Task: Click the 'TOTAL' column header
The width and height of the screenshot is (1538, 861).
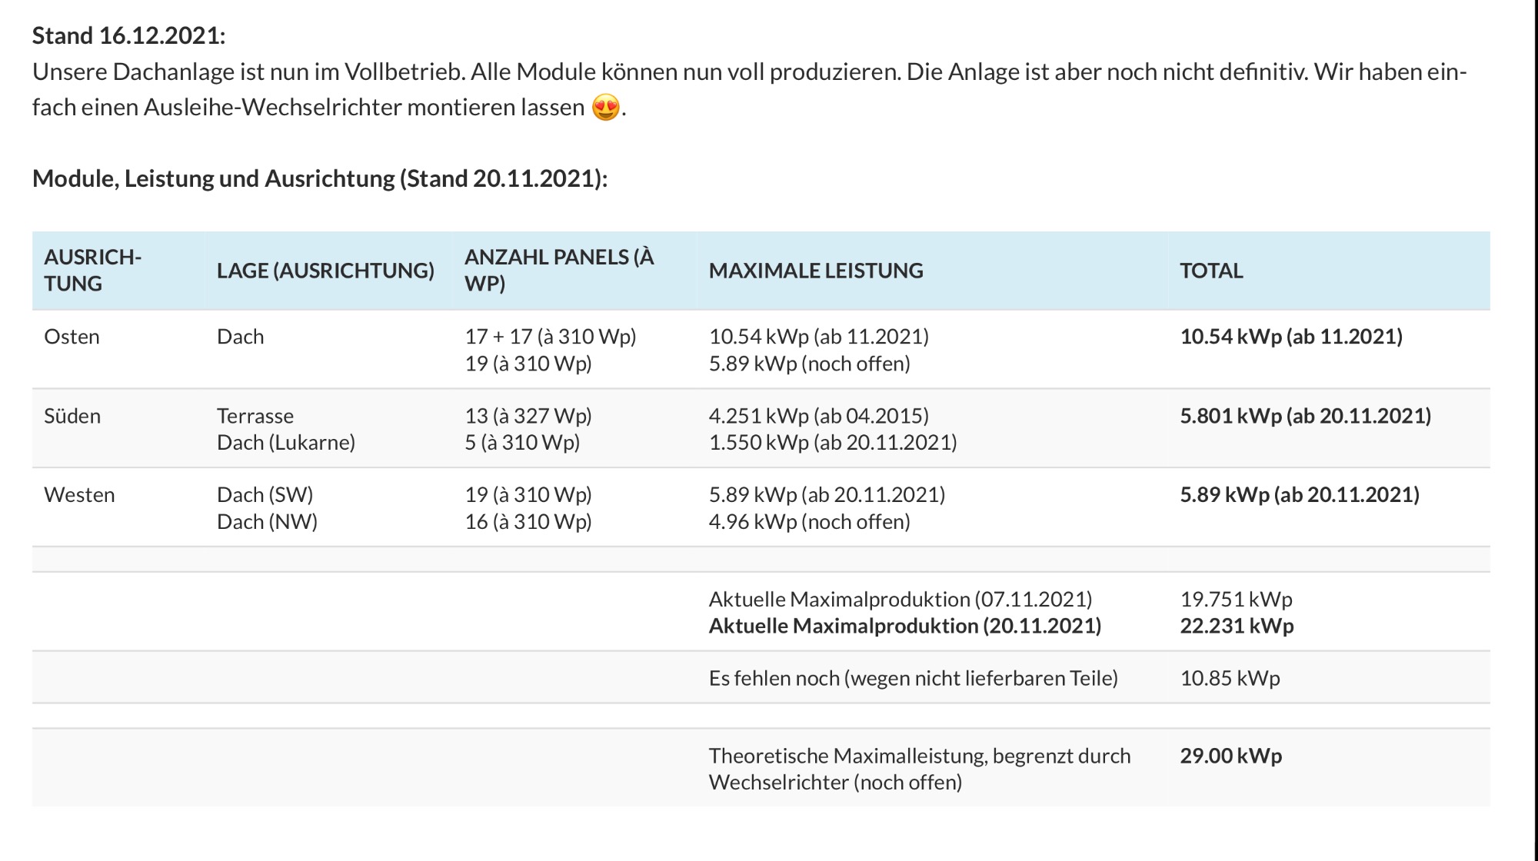Action: (1211, 271)
